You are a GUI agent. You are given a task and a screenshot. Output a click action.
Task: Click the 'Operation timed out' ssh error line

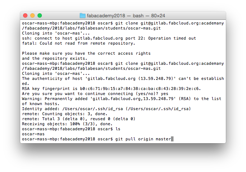click(x=109, y=38)
